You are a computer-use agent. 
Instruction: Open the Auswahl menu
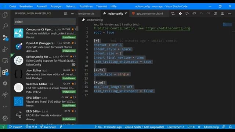(41, 7)
